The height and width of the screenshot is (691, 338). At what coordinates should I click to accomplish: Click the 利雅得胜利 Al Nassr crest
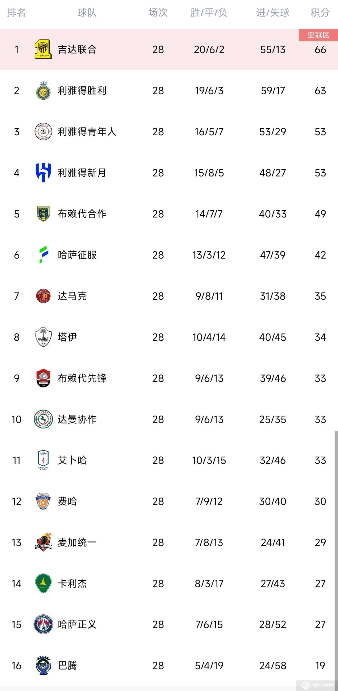click(x=43, y=90)
